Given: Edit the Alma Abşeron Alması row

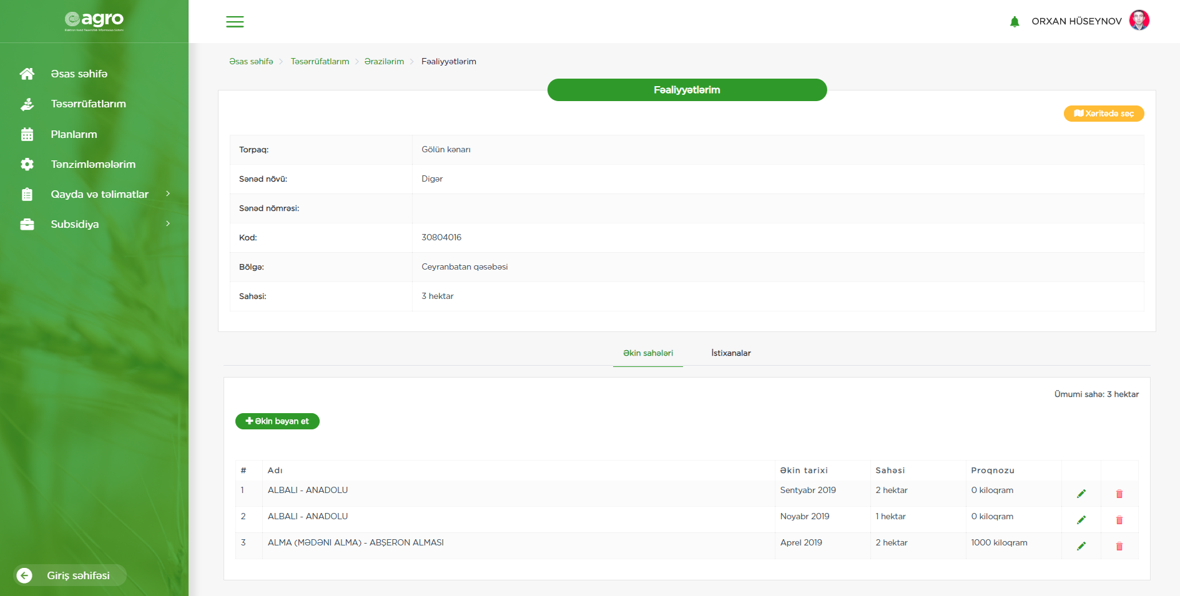Looking at the screenshot, I should click(1081, 546).
